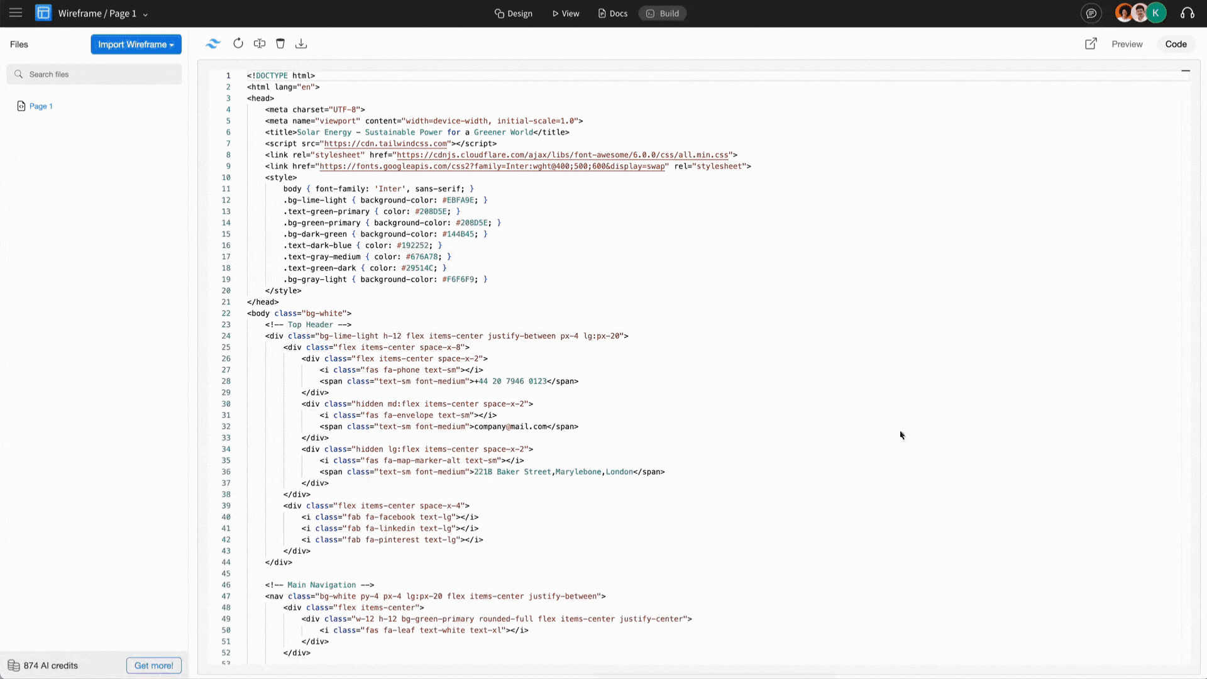
Task: Switch to the Design tab
Action: pos(514,13)
